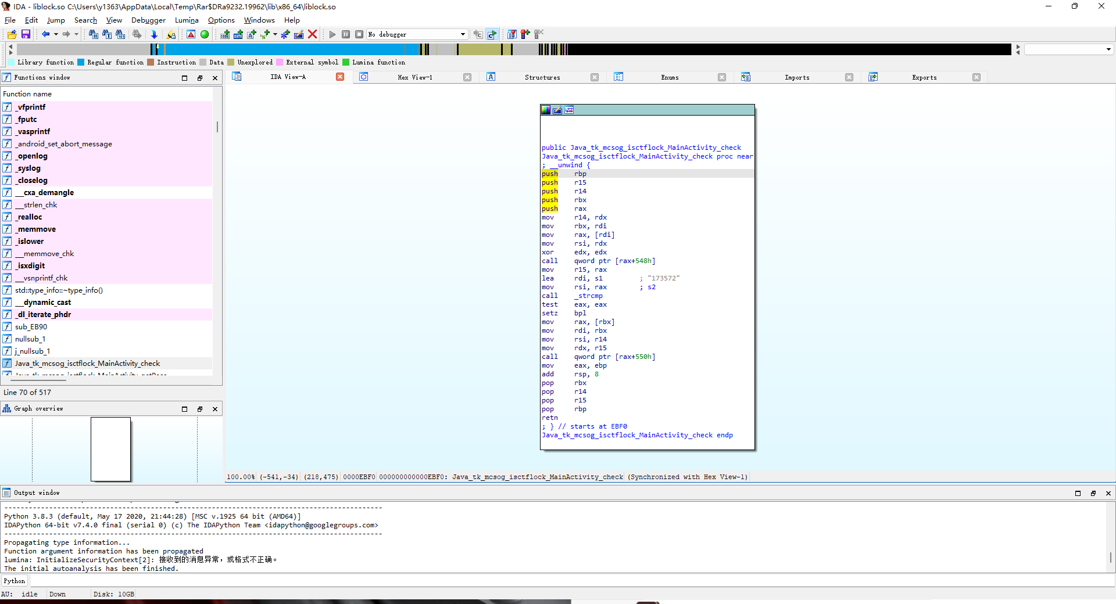This screenshot has height=604, width=1116.
Task: Click the pause process button
Action: [346, 34]
